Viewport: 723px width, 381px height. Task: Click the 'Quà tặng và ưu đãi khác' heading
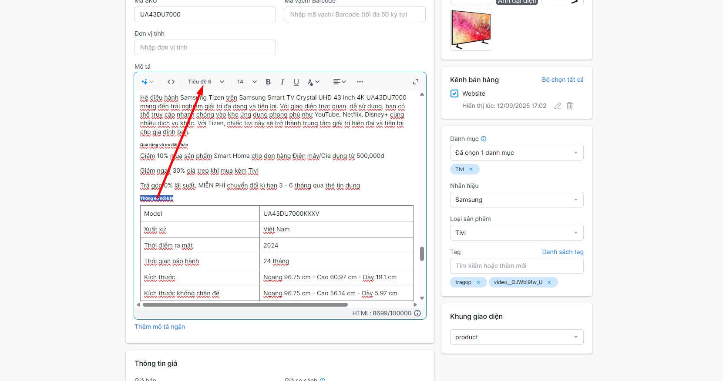164,145
